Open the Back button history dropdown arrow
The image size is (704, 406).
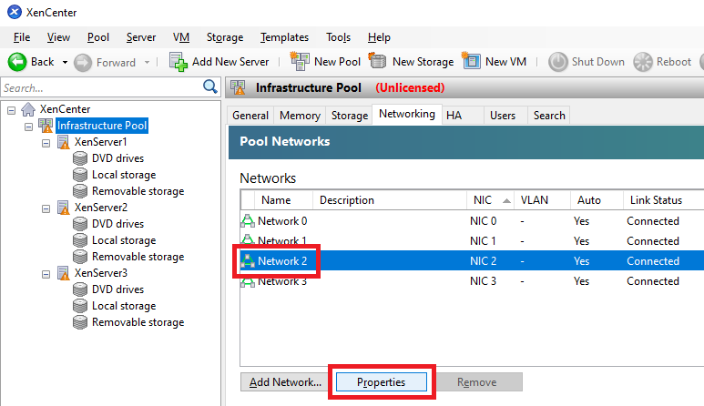(x=65, y=63)
